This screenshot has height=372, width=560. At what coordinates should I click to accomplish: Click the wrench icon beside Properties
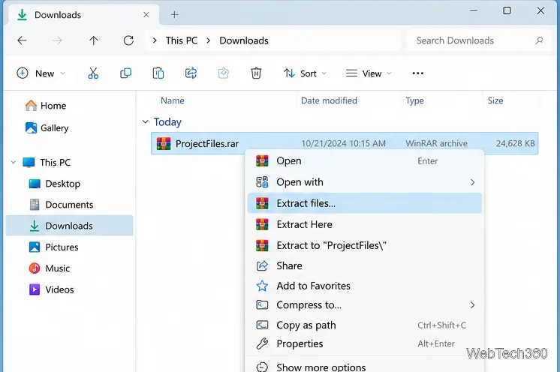point(262,343)
